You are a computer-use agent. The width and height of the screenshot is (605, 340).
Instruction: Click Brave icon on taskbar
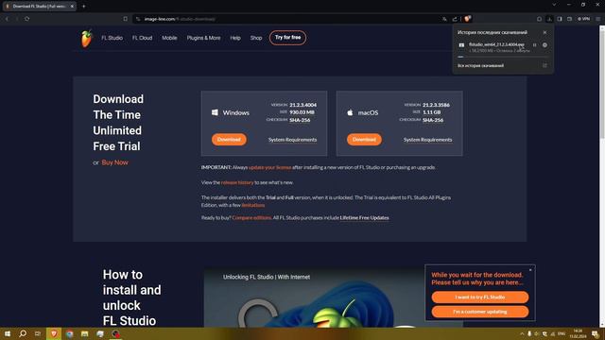[54, 333]
